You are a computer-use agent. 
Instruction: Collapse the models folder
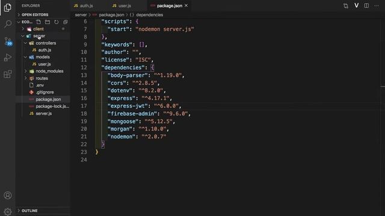pos(43,57)
